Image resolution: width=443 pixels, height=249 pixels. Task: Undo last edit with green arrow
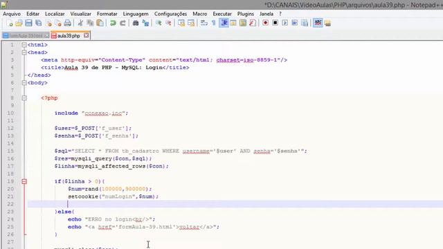pos(113,23)
